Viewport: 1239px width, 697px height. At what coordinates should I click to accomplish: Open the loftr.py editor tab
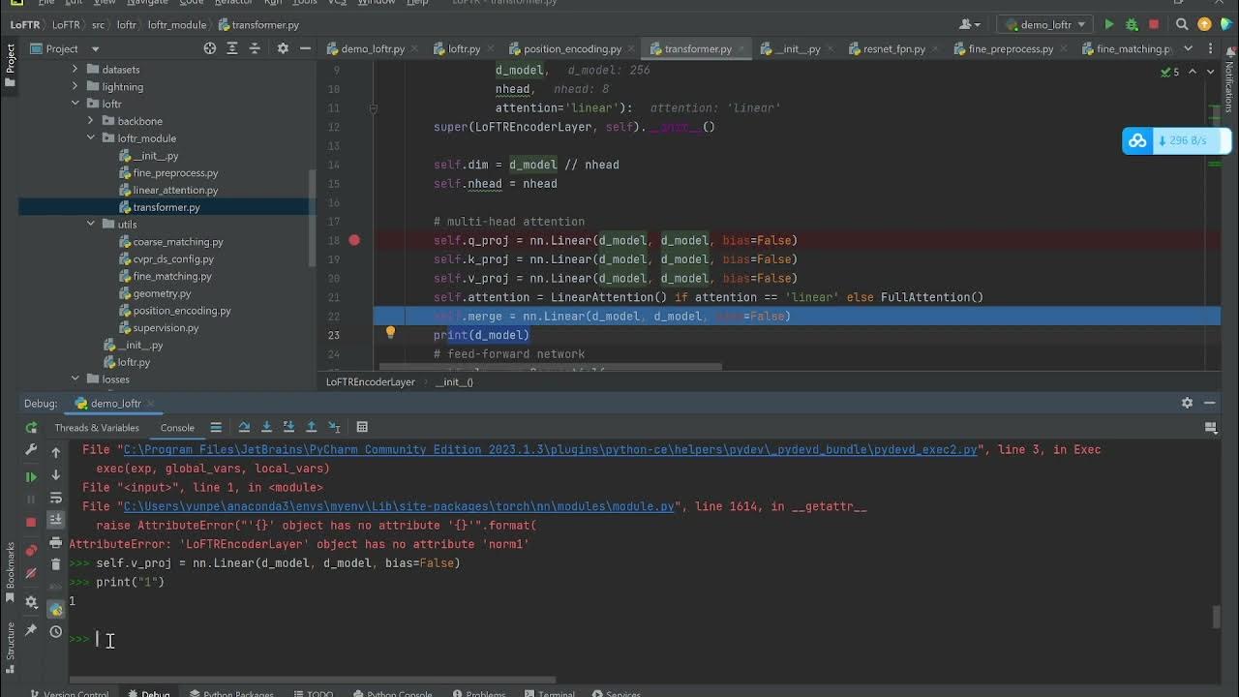click(464, 48)
